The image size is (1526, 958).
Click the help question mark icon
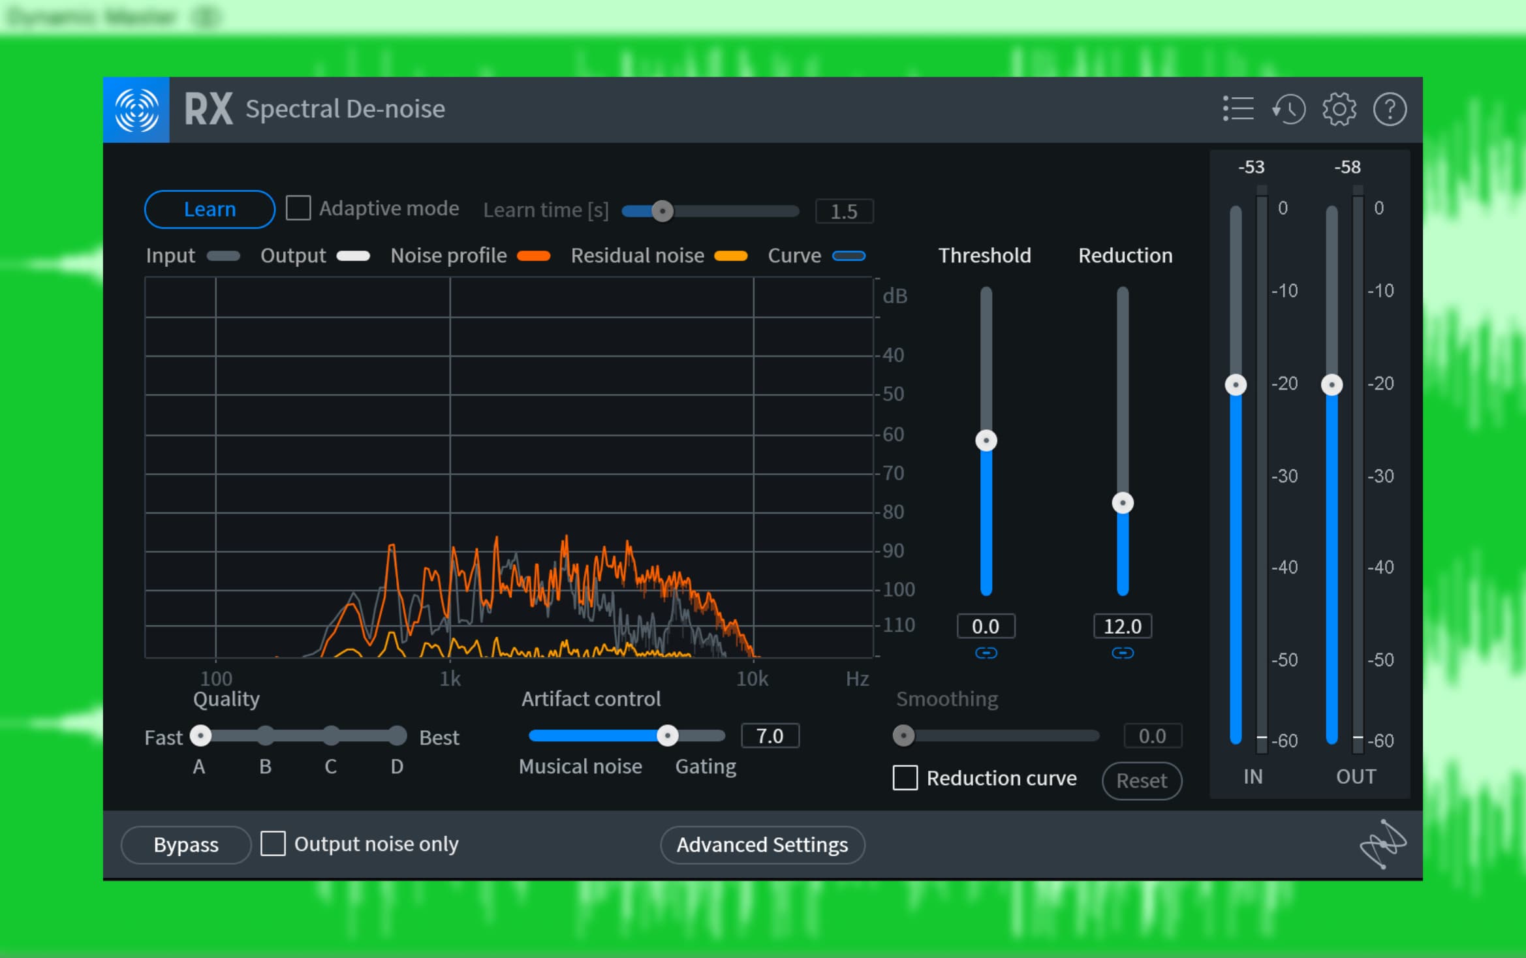pyautogui.click(x=1390, y=109)
